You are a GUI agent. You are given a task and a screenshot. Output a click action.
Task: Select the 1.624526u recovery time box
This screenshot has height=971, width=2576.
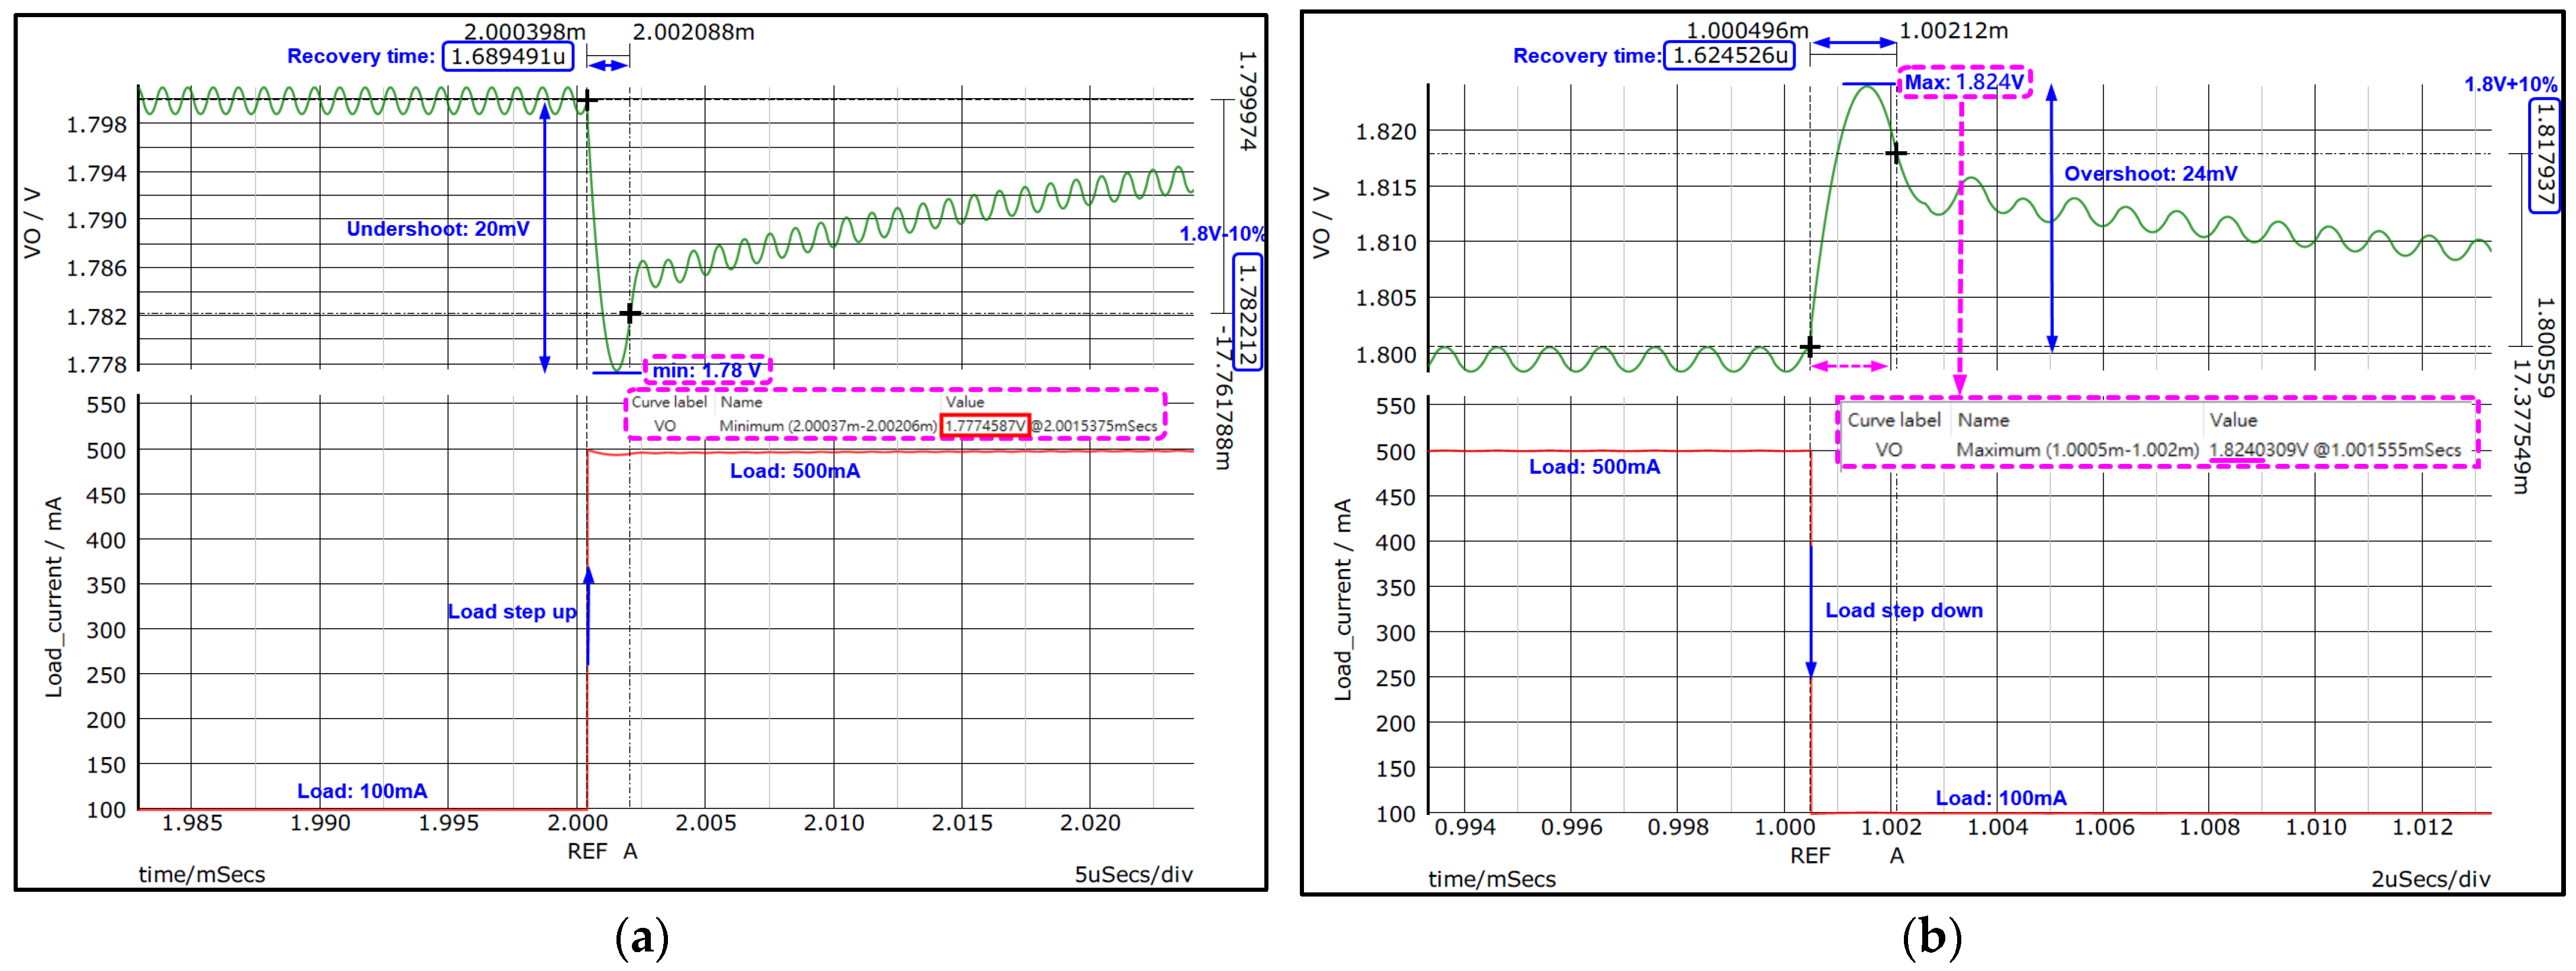(x=1729, y=56)
